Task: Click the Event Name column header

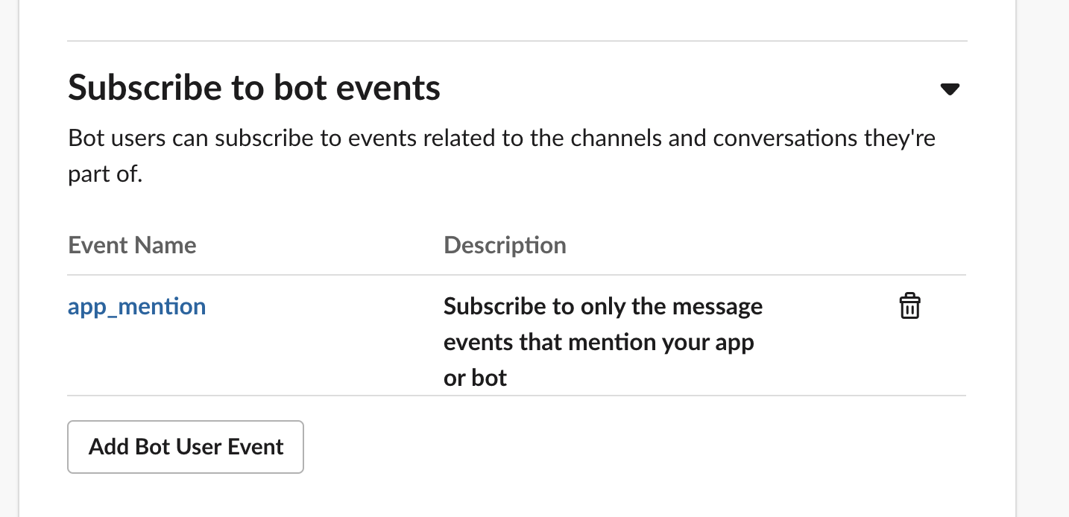Action: (132, 245)
